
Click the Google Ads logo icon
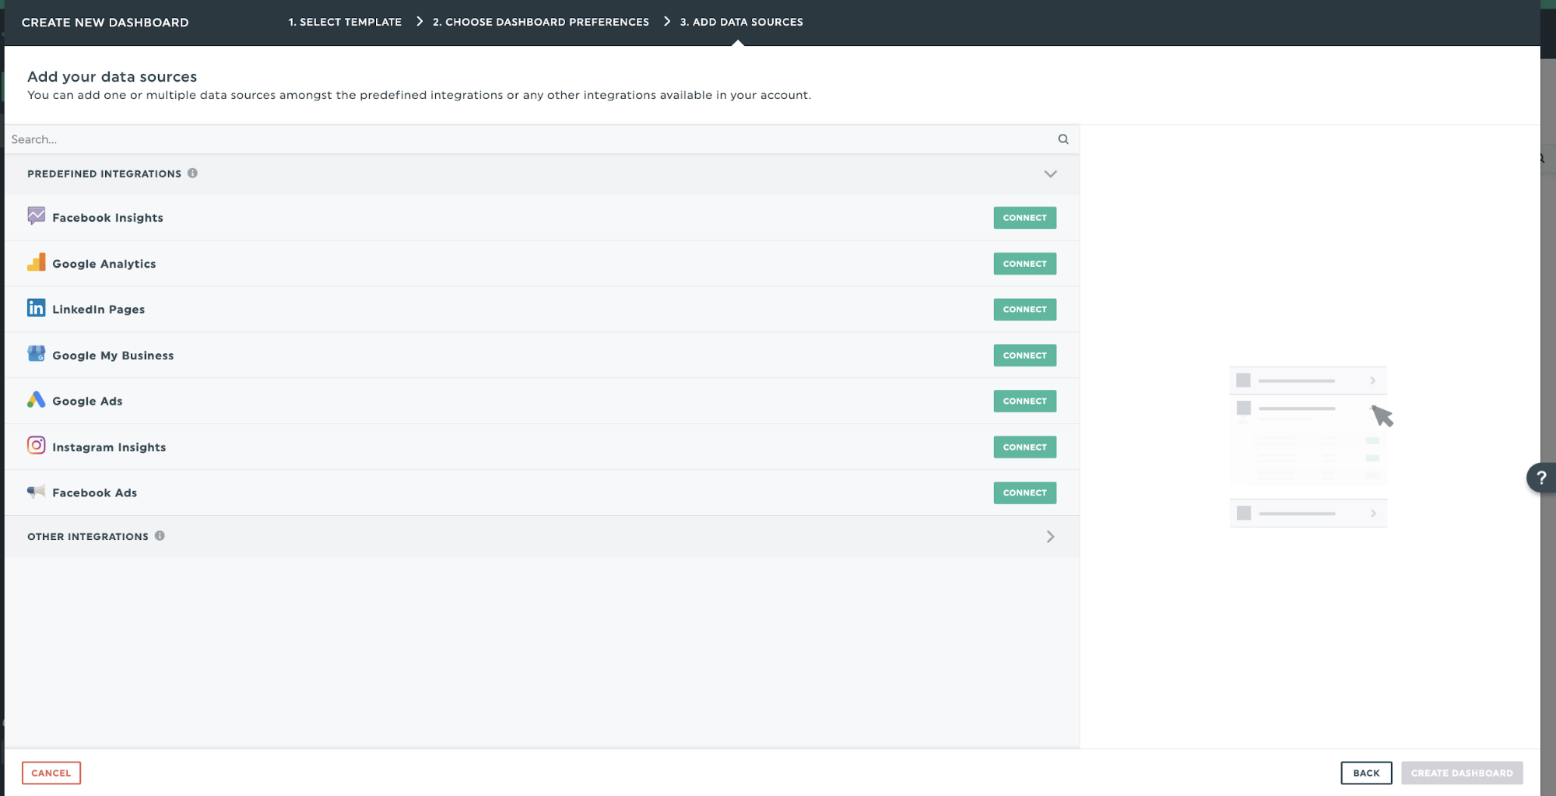(36, 400)
